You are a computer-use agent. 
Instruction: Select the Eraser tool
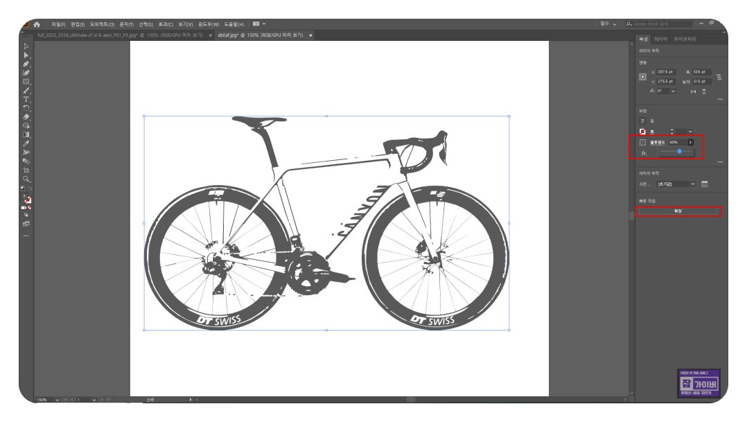pos(26,116)
